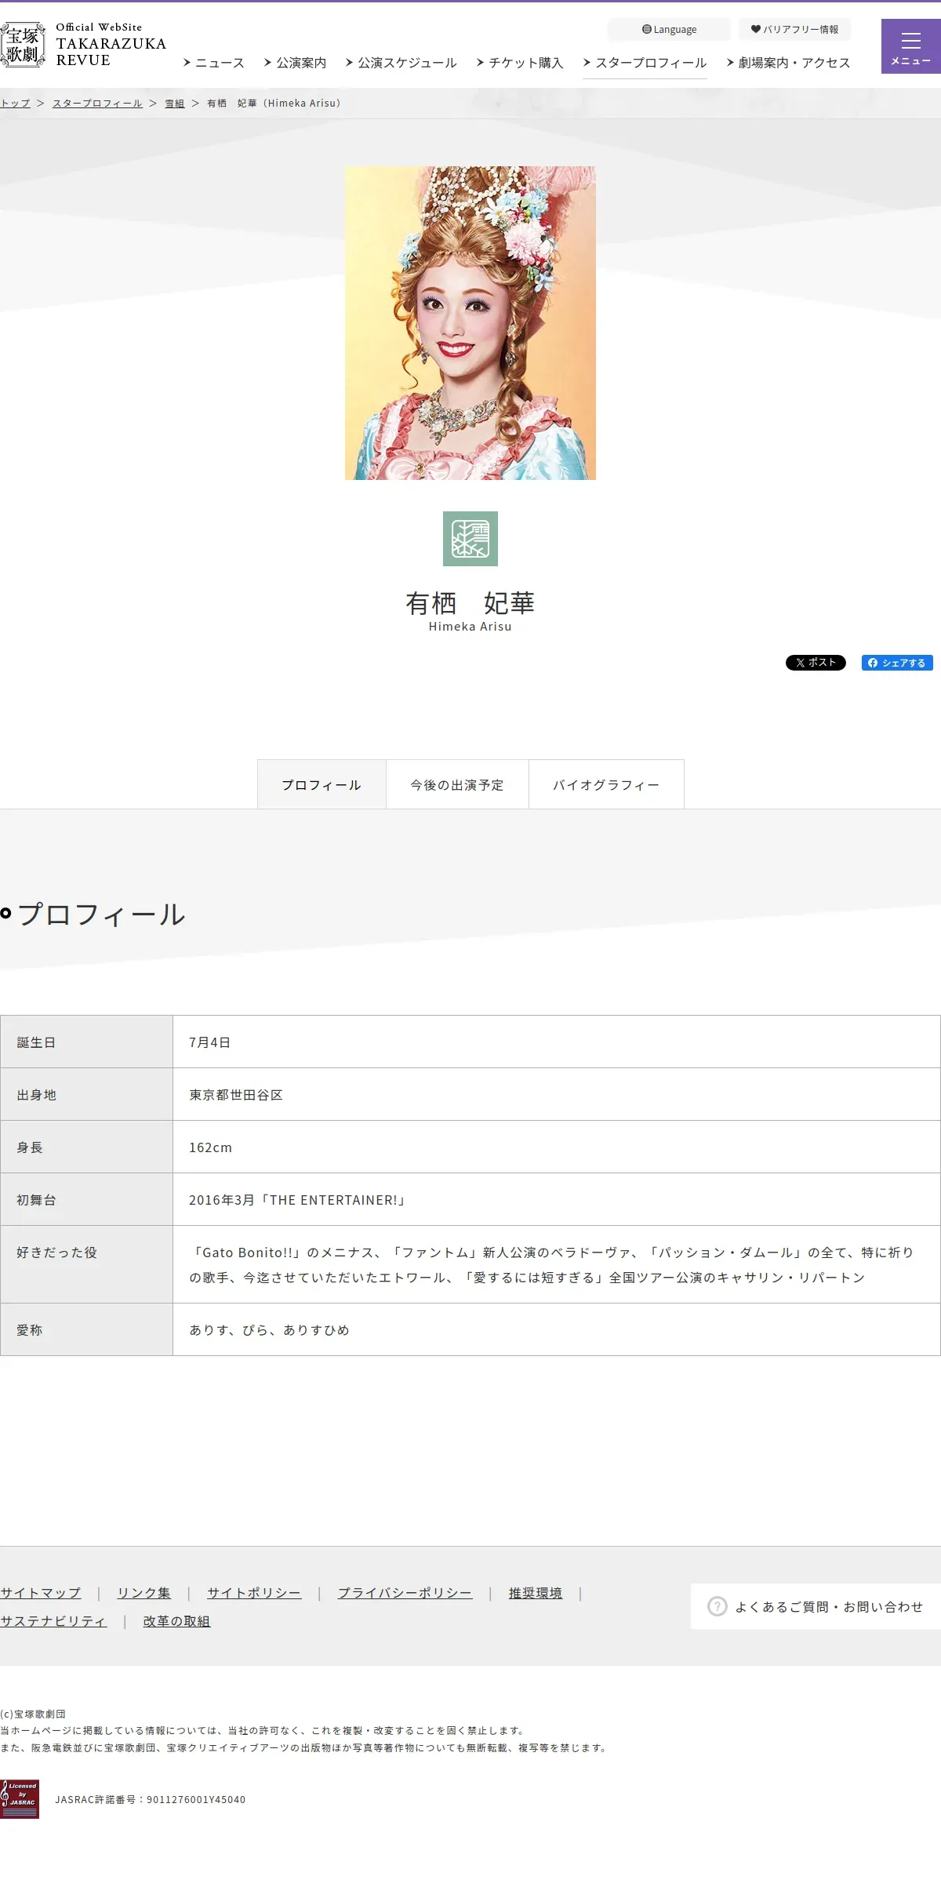Open the スタープロフィール menu
Image resolution: width=941 pixels, height=1898 pixels.
[x=645, y=63]
